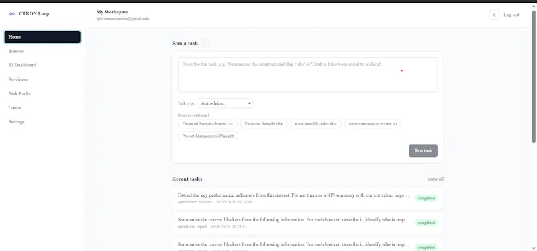
Task: Toggle the acme-monthly-sales.xlsx source chip
Action: click(x=315, y=124)
